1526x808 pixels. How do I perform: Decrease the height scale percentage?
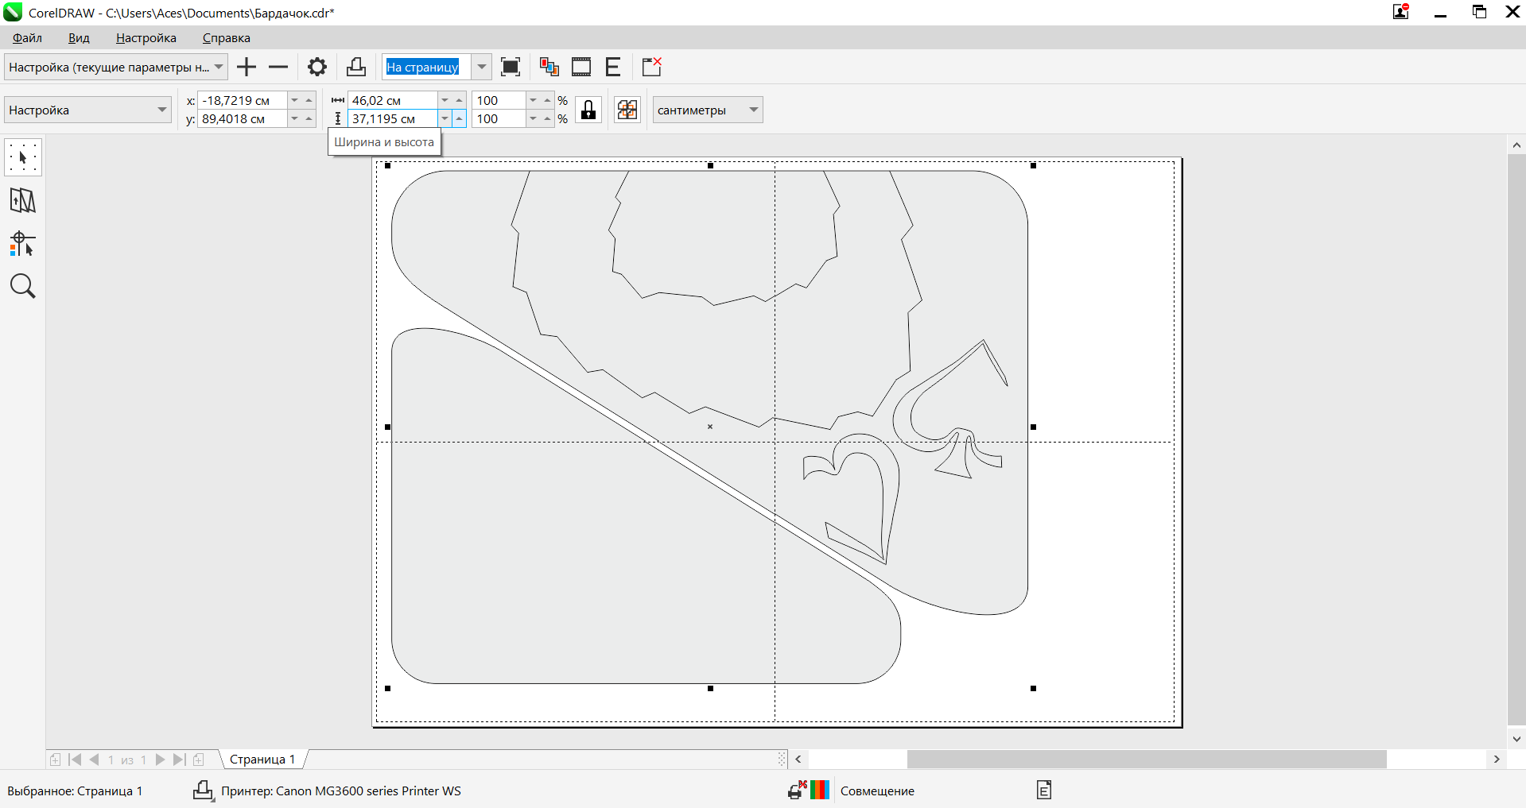pos(533,118)
